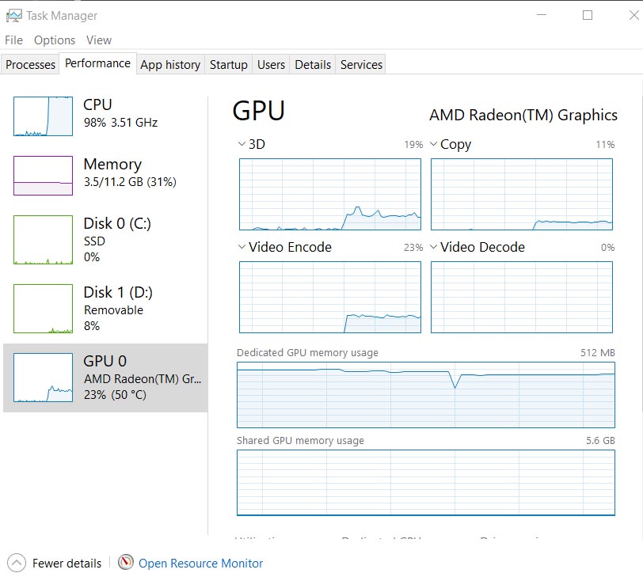Click the GPU 0 23% (50 °C) text
The height and width of the screenshot is (577, 643).
click(115, 395)
